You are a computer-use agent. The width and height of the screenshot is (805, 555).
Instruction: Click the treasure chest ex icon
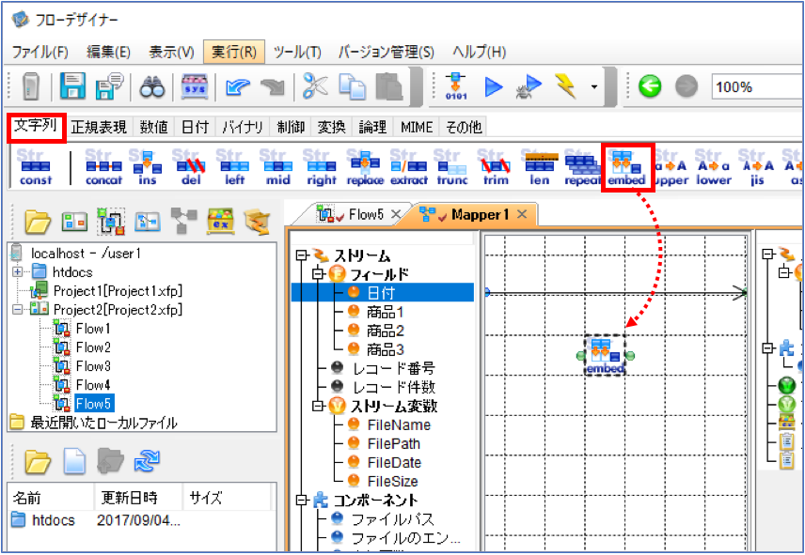(x=221, y=221)
